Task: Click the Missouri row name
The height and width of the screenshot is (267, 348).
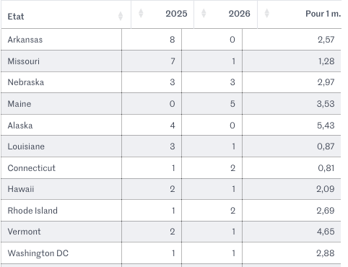Action: click(24, 61)
